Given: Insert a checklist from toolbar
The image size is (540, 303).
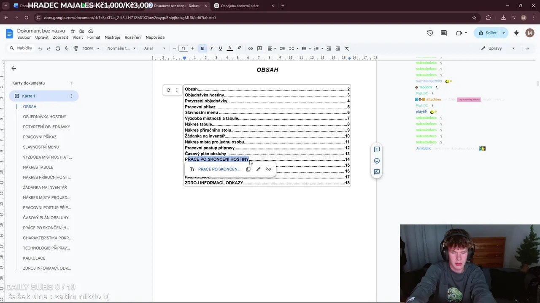Looking at the screenshot, I should coord(292,48).
